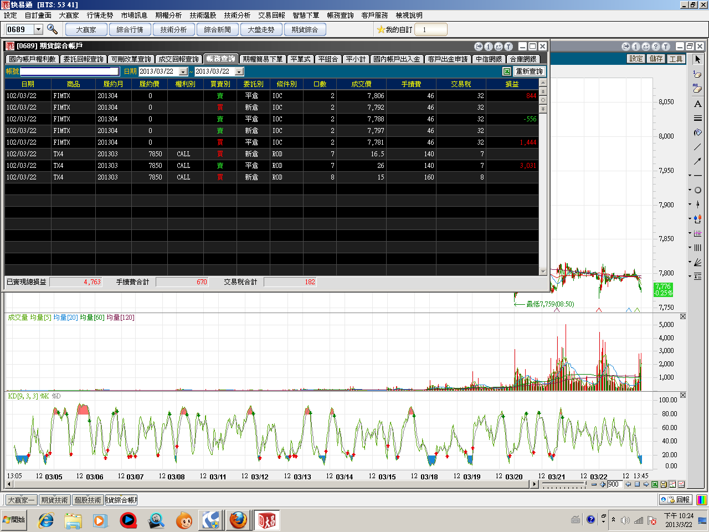Click the 綜合新聞 toolbar button

coord(217,29)
